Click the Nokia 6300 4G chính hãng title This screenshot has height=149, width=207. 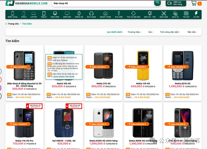pyautogui.click(x=103, y=141)
